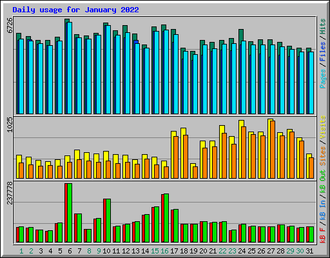
Task: Click day 14 on the x-axis
Action: pyautogui.click(x=145, y=251)
